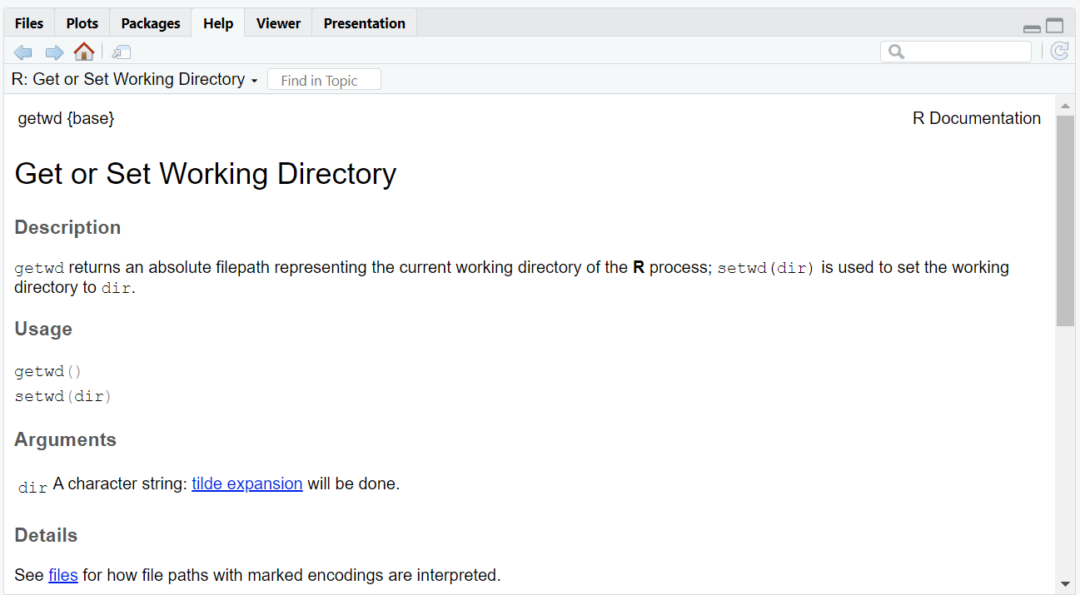Viewport: 1080px width, 595px height.
Task: Follow the tilde expansion link
Action: click(x=247, y=483)
